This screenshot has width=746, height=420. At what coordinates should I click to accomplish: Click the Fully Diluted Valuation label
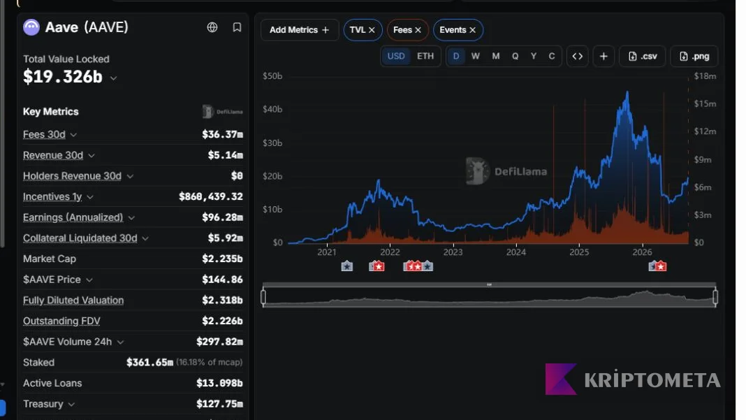coord(73,300)
